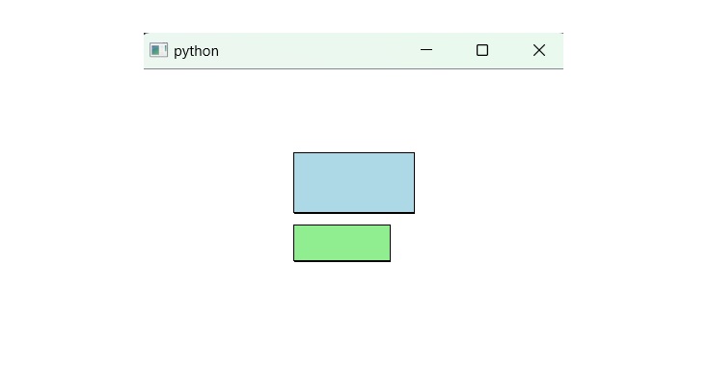Click the center of the smaller green box
The height and width of the screenshot is (371, 711).
click(342, 243)
